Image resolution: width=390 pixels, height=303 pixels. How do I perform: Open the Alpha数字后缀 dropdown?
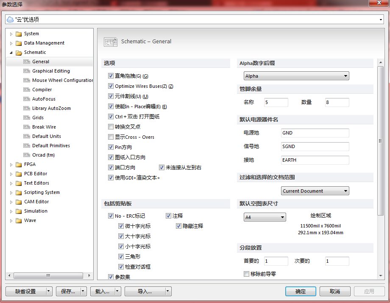tap(296, 76)
